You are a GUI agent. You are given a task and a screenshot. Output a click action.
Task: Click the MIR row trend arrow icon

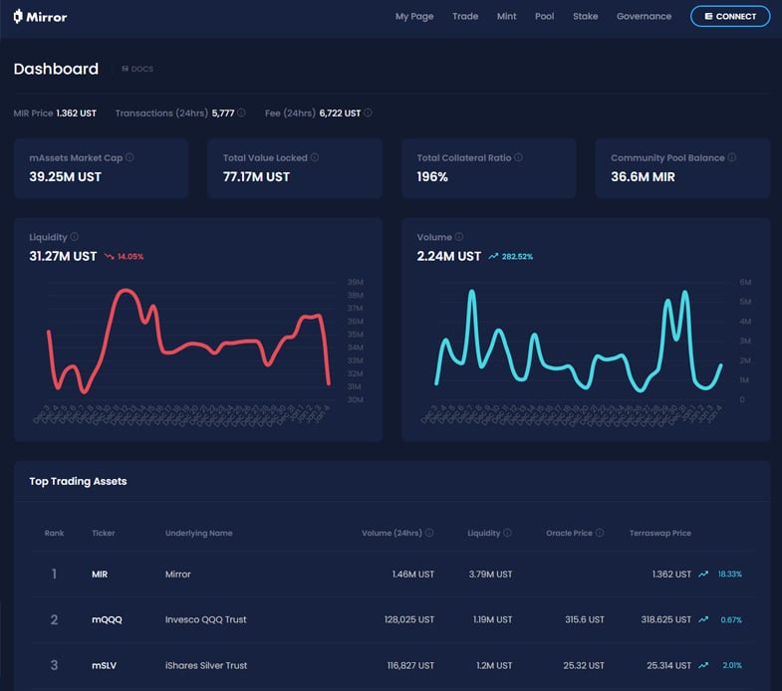(703, 574)
